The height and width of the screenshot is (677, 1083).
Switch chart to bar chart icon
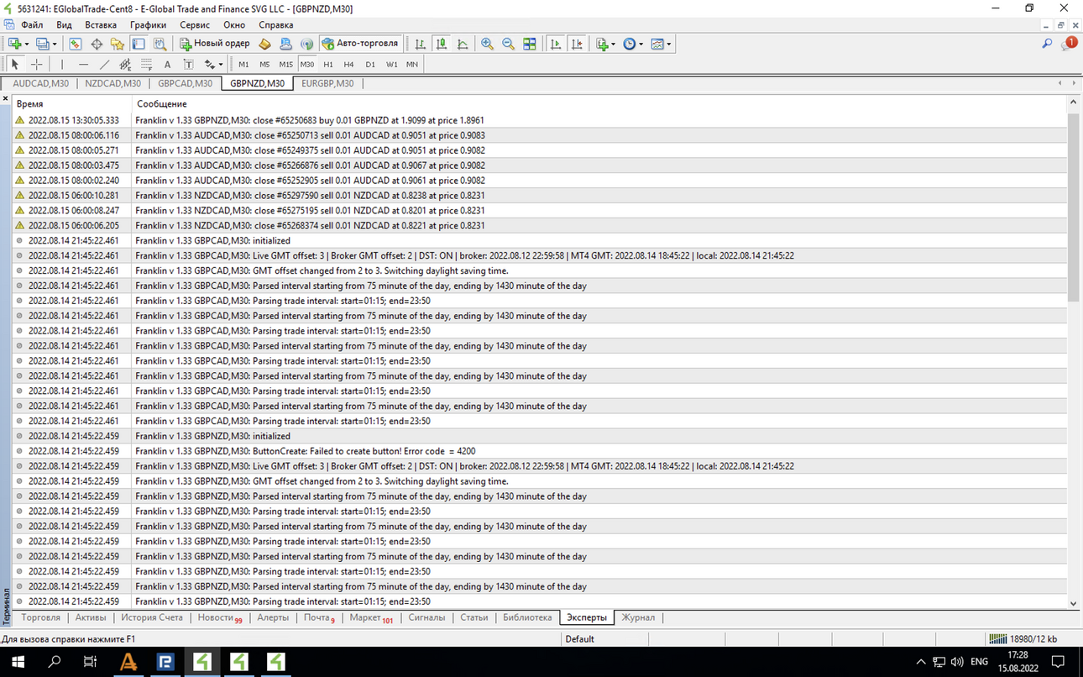(x=421, y=44)
